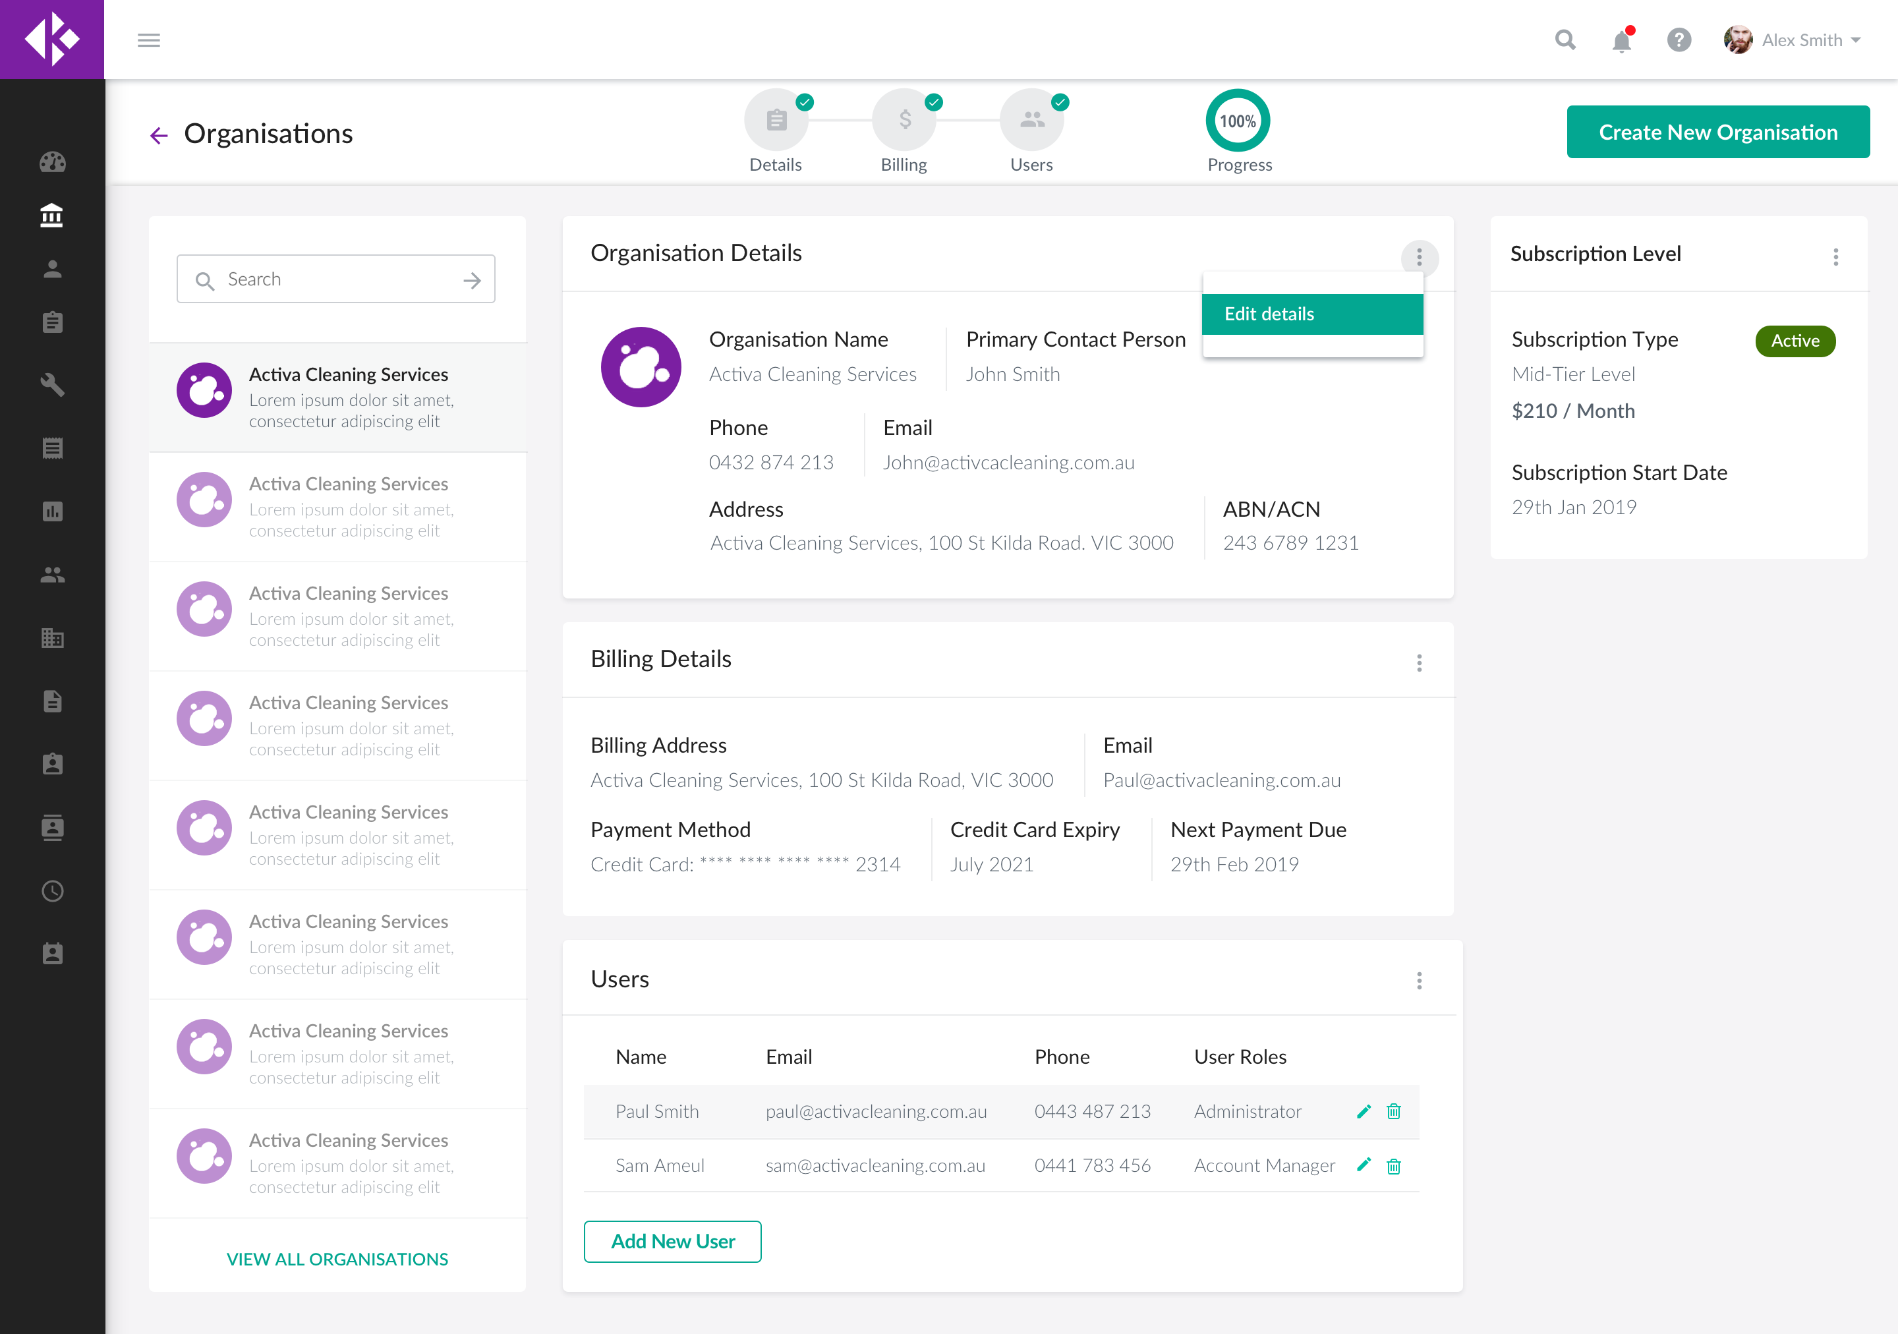Select the Users step indicator
Screen dimensions: 1898x1334
point(1031,121)
